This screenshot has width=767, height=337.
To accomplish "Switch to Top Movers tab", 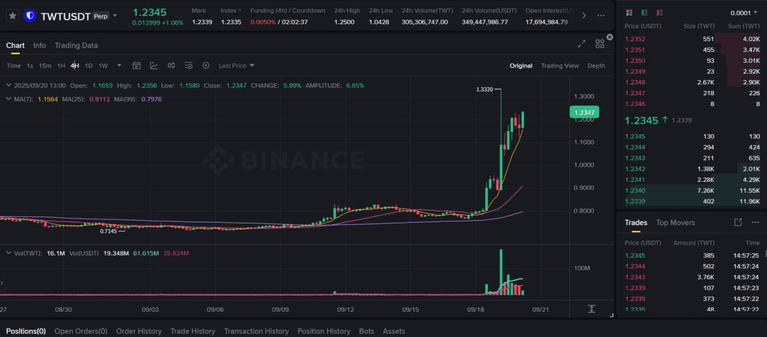I will click(x=675, y=223).
